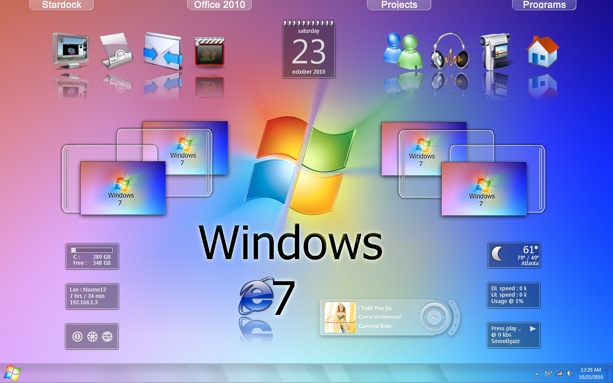This screenshot has height=383, width=613.
Task: Open the blue and green messenger people icon
Action: pyautogui.click(x=403, y=51)
